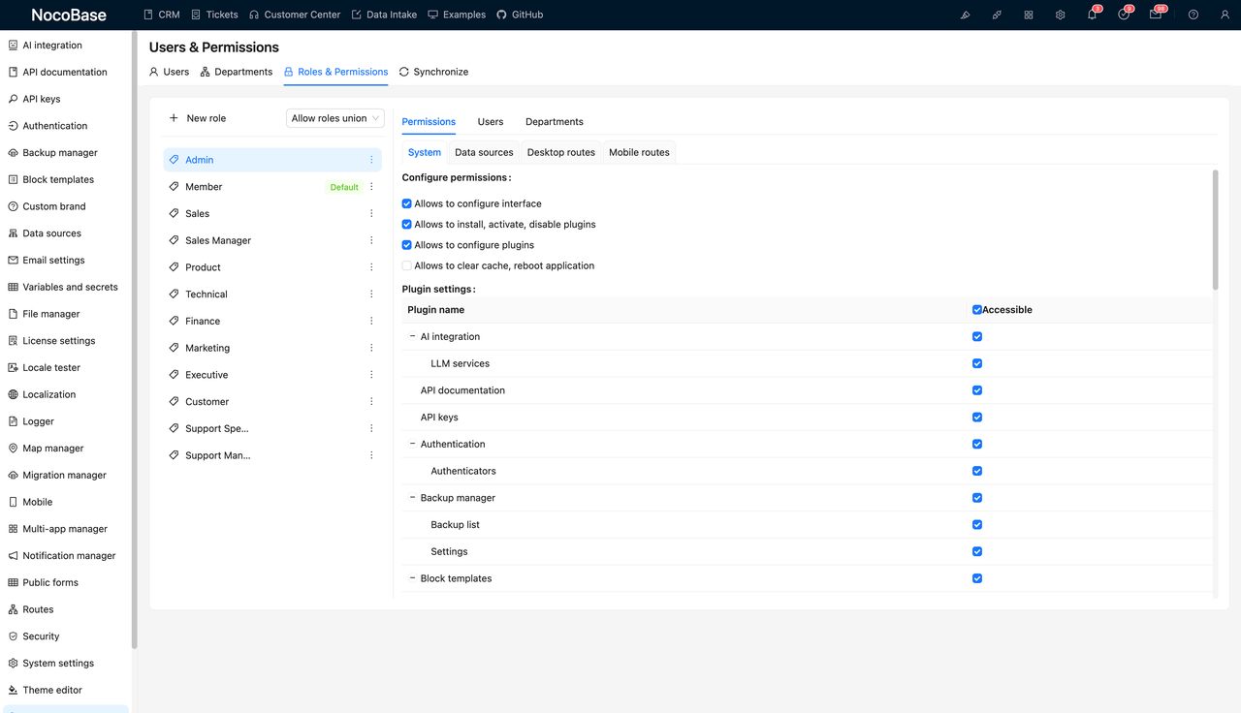The height and width of the screenshot is (713, 1241).
Task: Open the Departments tab under the page title
Action: (237, 72)
